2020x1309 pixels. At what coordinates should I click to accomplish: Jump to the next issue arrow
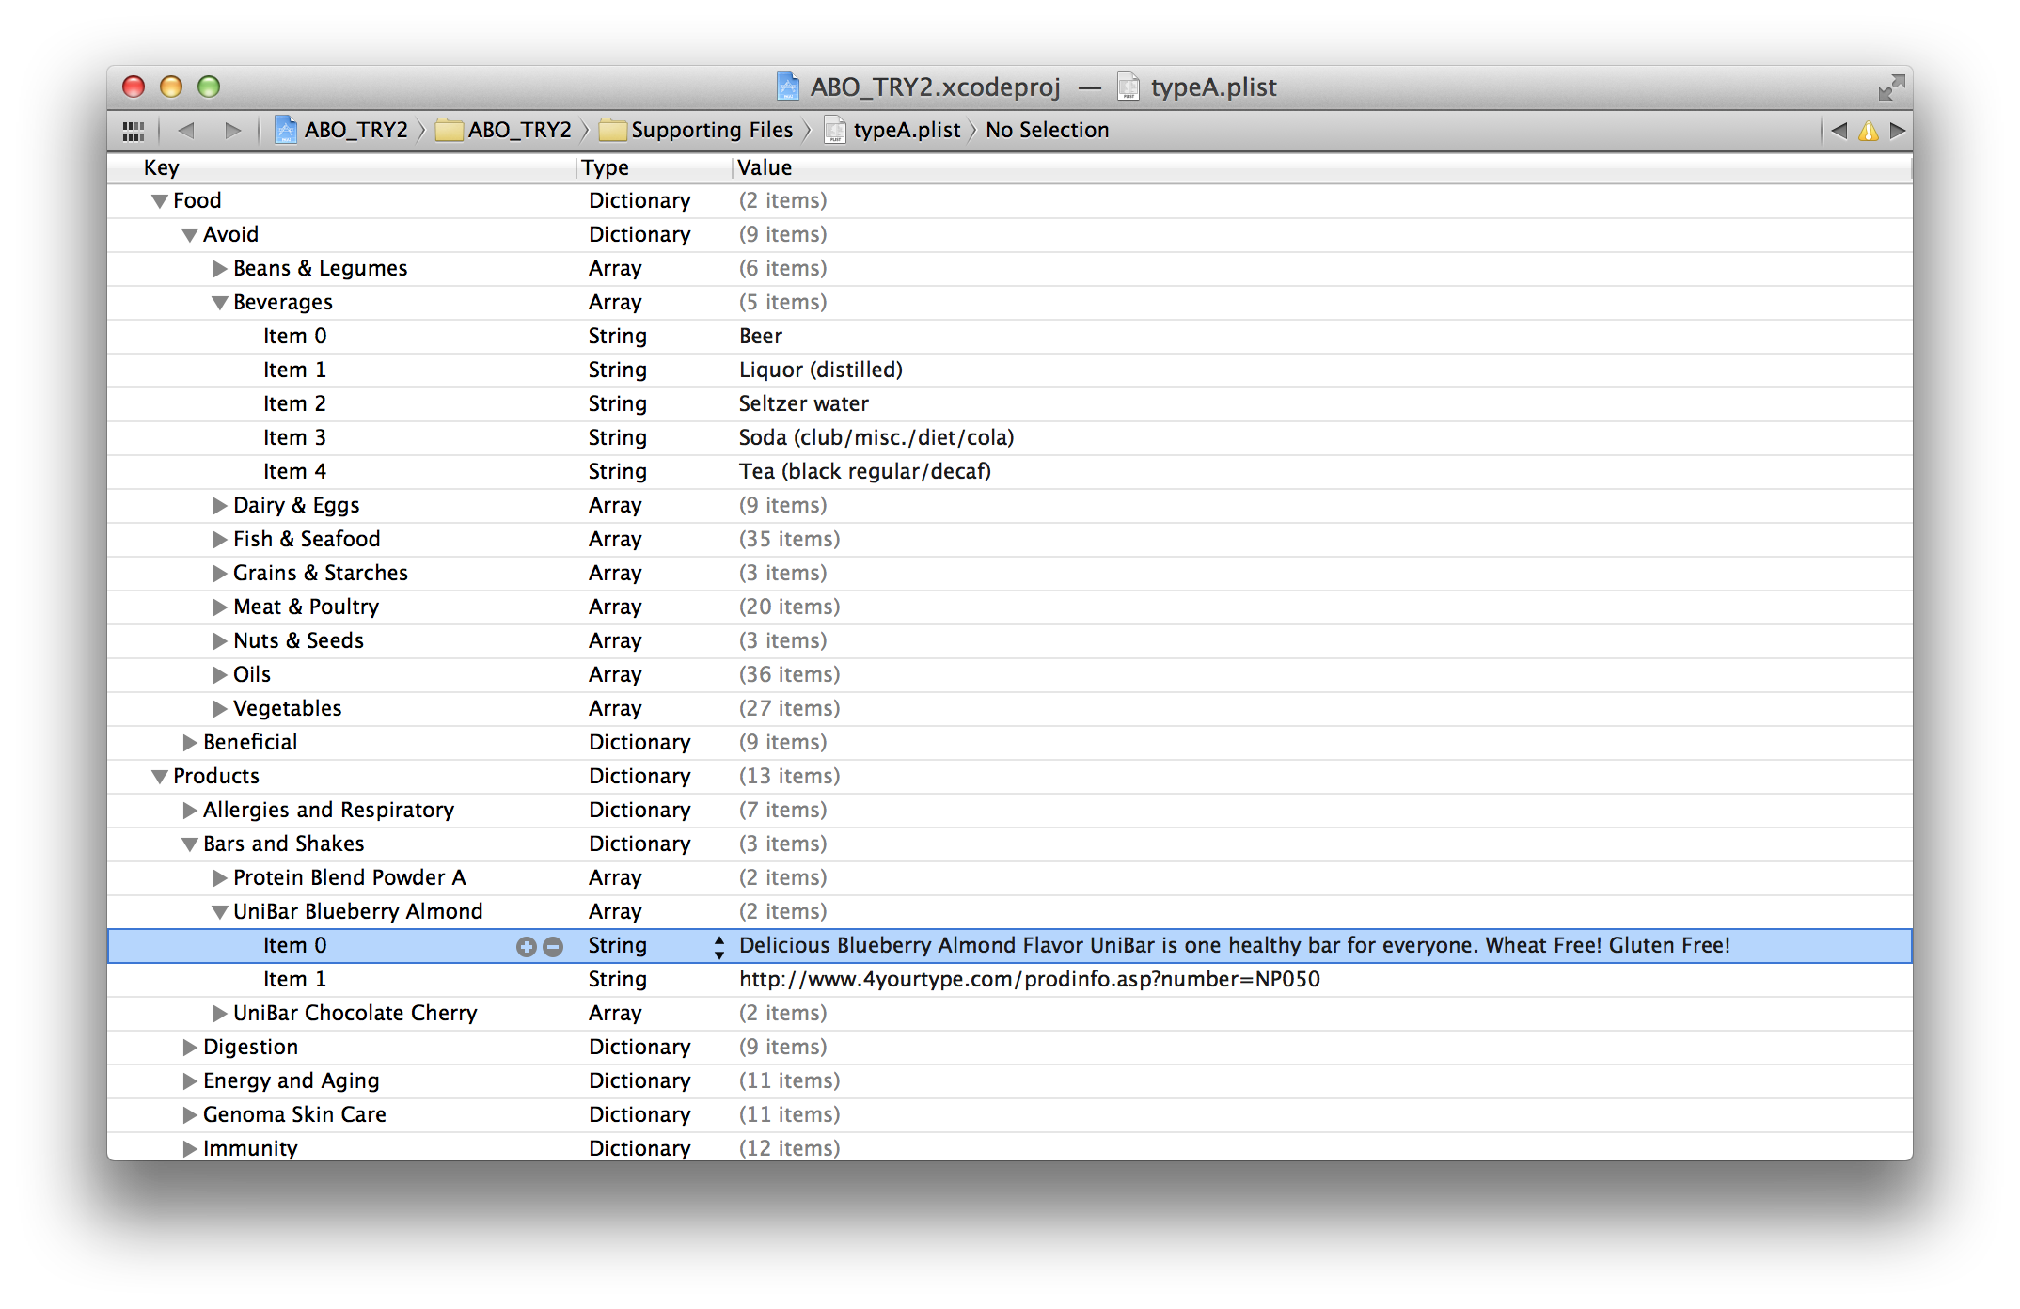(x=1898, y=131)
